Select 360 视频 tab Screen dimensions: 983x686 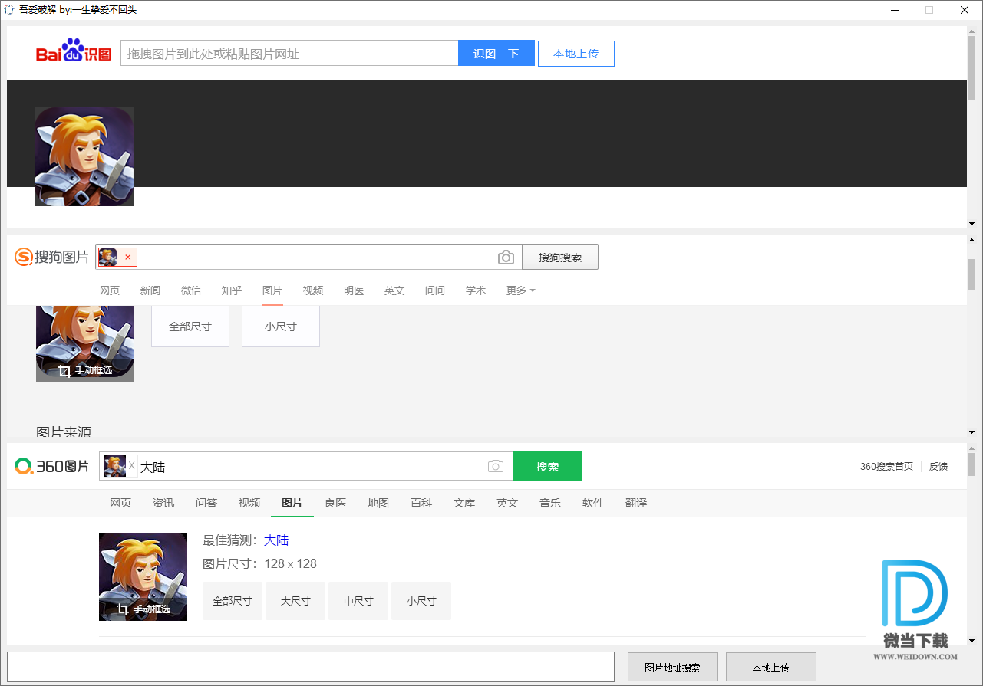249,503
